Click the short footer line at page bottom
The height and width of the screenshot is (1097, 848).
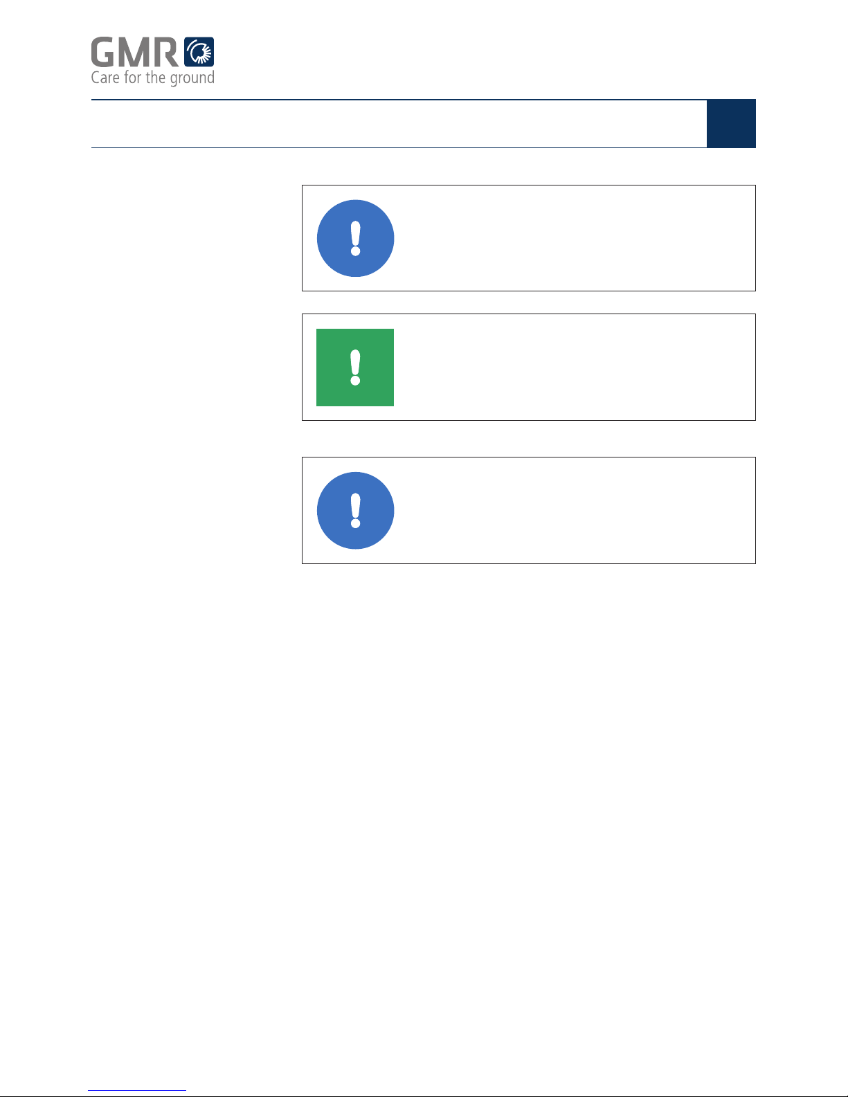137,1091
